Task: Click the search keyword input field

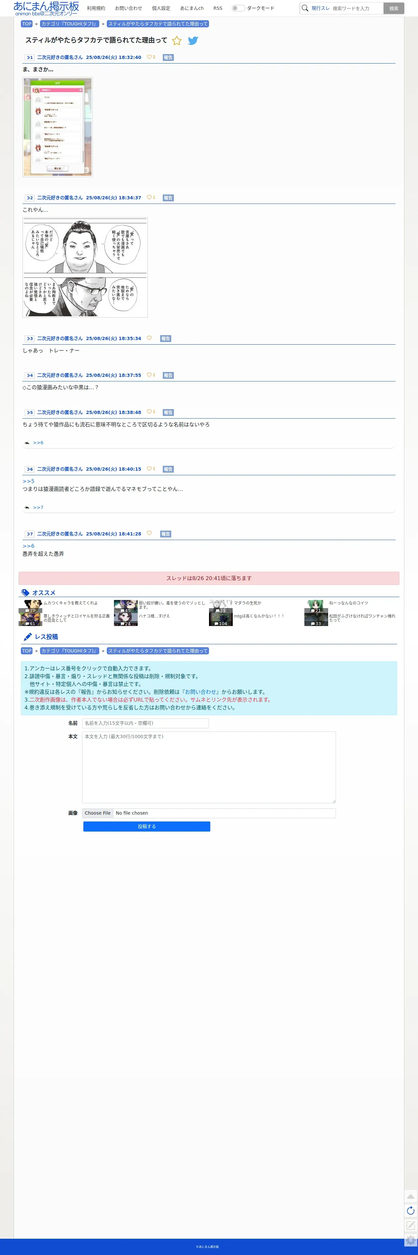Action: (x=356, y=8)
